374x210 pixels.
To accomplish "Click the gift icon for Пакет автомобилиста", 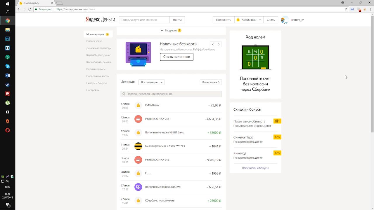I will coord(277,121).
